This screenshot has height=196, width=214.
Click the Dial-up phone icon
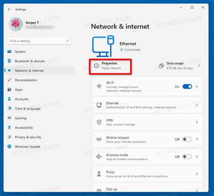coord(99,191)
